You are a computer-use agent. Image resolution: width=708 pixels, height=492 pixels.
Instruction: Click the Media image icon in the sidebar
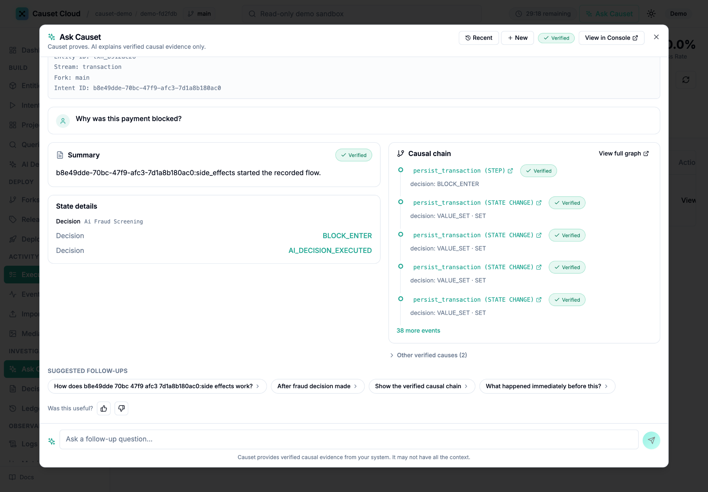[x=13, y=334]
